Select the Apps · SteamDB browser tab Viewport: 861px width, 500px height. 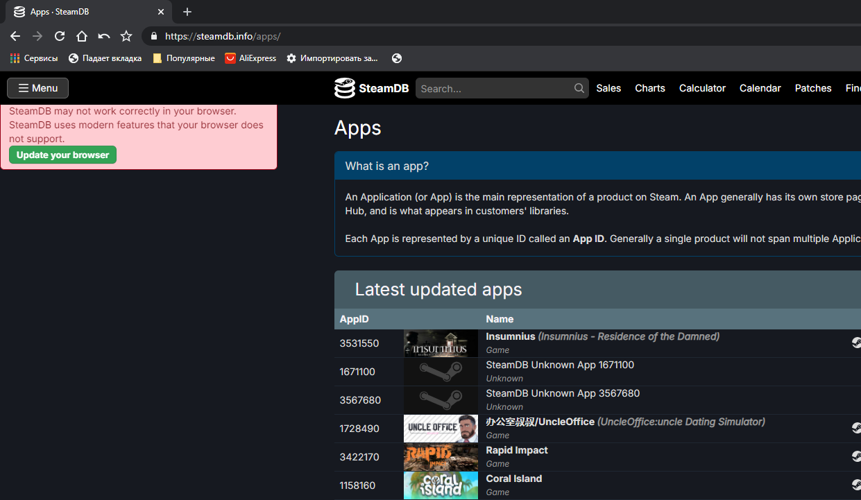(88, 12)
